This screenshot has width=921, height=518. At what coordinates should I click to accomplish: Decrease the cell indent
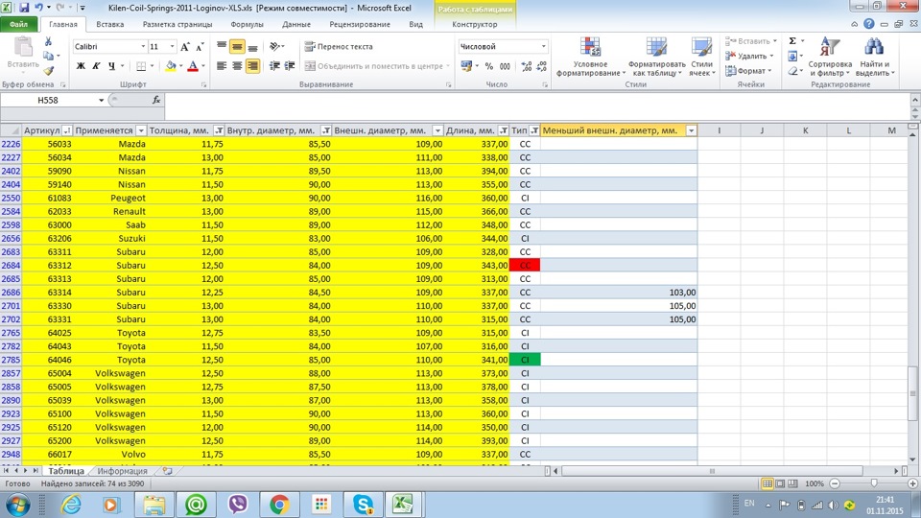274,66
